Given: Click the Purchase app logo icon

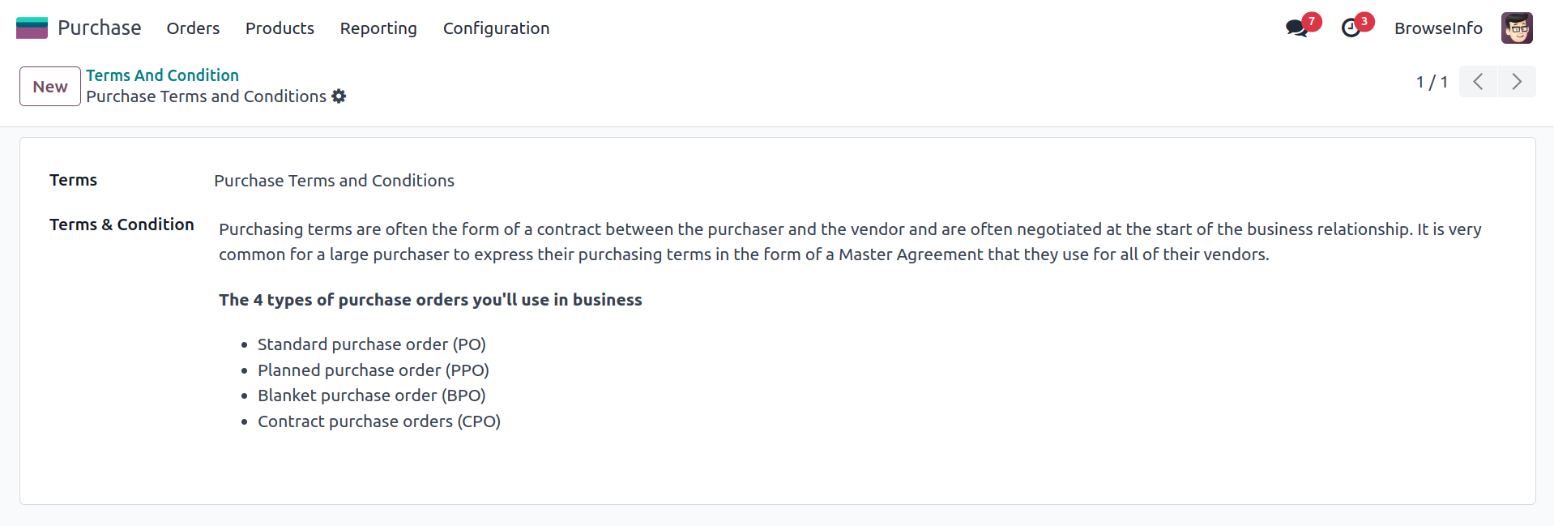Looking at the screenshot, I should pos(32,28).
